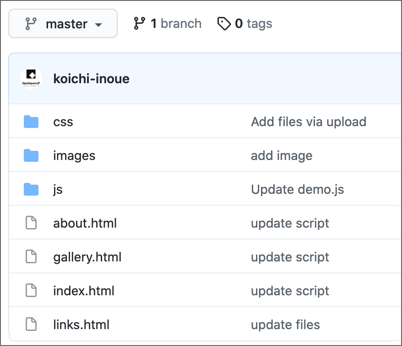Image resolution: width=402 pixels, height=346 pixels.
Task: Click the images folder icon
Action: tap(31, 156)
